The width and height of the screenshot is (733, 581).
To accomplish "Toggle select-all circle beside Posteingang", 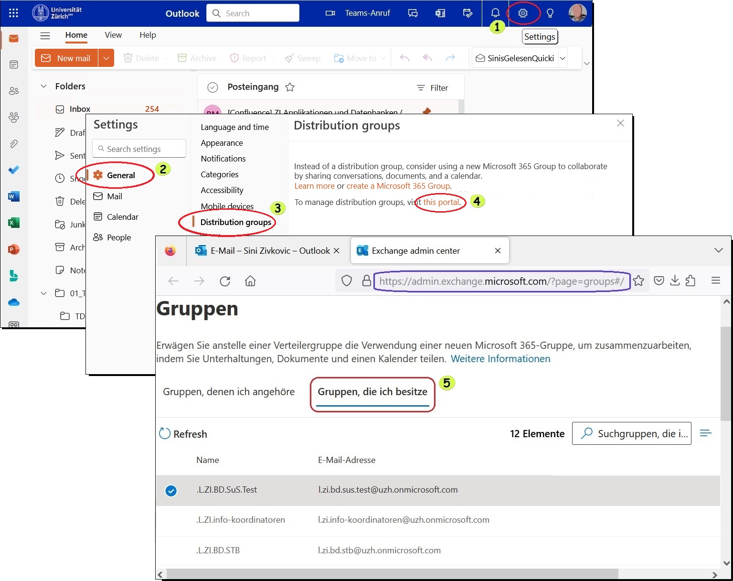I will (x=212, y=87).
